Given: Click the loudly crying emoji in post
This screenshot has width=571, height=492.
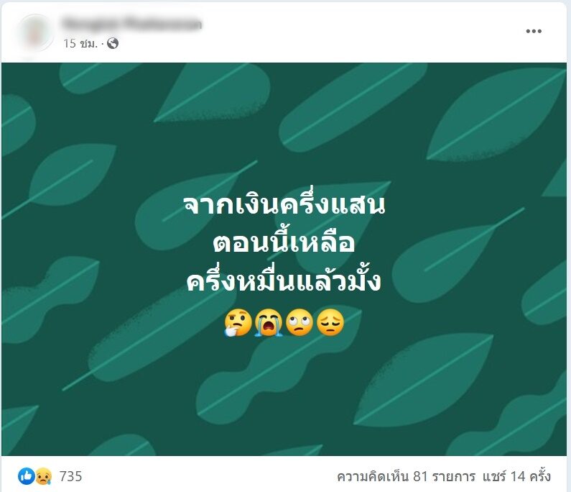Looking at the screenshot, I should (x=269, y=322).
